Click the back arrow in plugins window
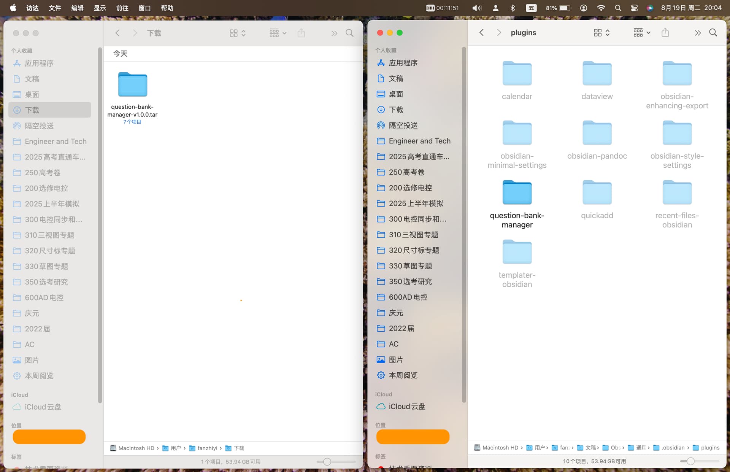 pyautogui.click(x=481, y=33)
